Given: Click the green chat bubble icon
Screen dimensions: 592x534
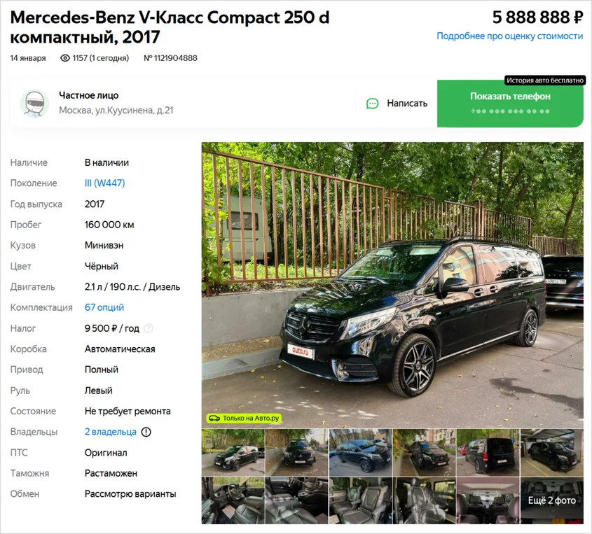Looking at the screenshot, I should tap(372, 104).
